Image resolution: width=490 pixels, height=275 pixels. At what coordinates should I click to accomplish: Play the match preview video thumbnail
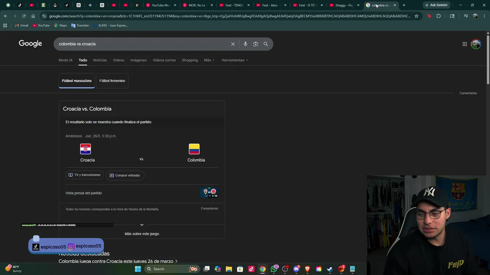tap(209, 192)
